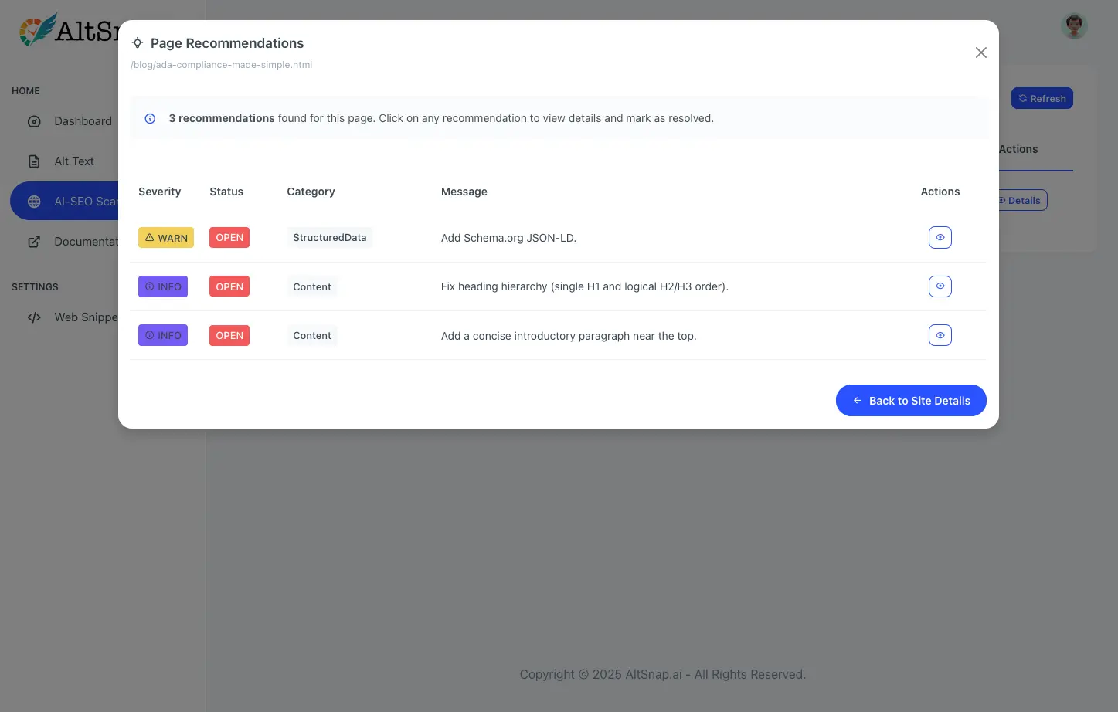The width and height of the screenshot is (1118, 712).
Task: Open the user avatar menu
Action: [1074, 26]
